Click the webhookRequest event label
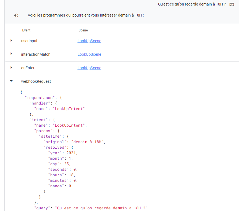Image resolution: width=239 pixels, height=211 pixels. coord(36,81)
